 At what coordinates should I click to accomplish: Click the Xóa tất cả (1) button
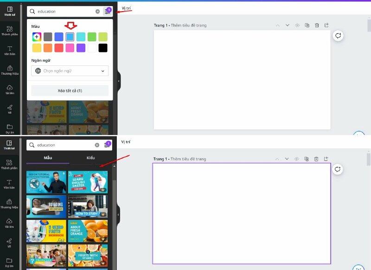70,90
